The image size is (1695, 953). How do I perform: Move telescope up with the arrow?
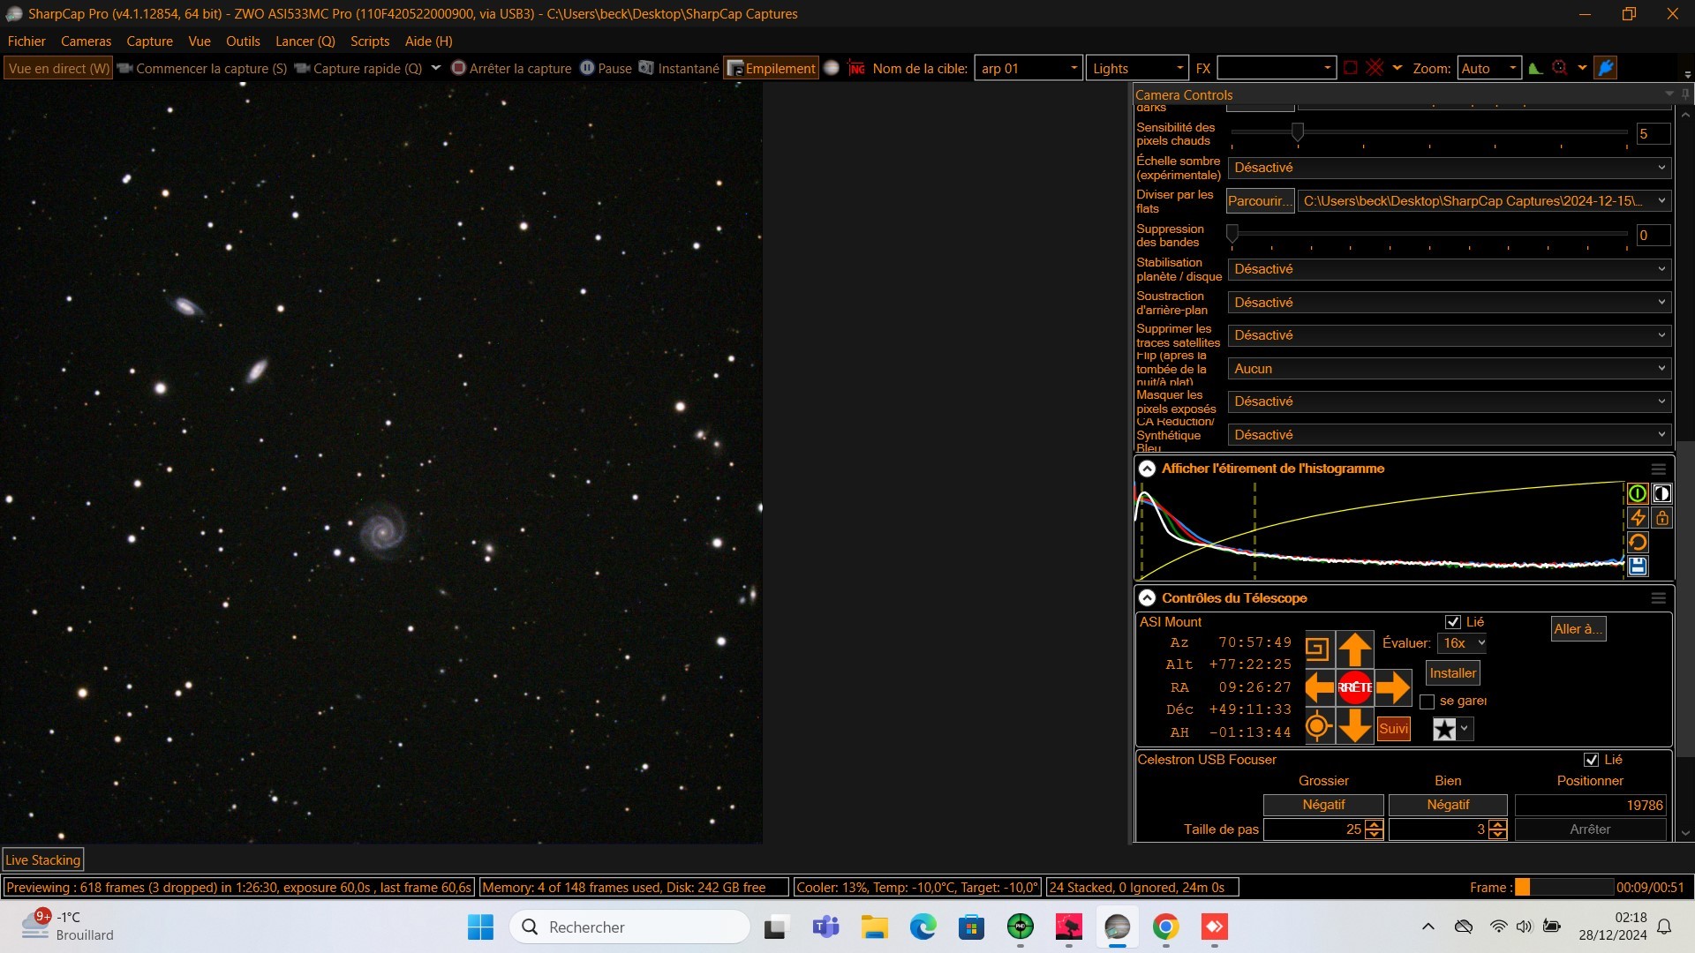click(x=1354, y=649)
